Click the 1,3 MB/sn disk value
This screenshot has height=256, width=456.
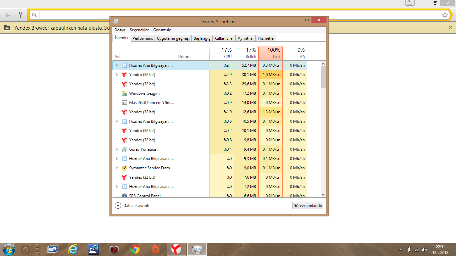pyautogui.click(x=271, y=112)
